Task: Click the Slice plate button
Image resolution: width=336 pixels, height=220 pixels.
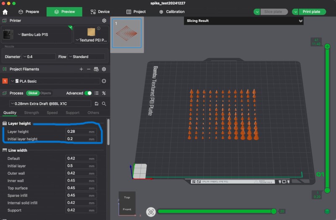Action: click(274, 12)
